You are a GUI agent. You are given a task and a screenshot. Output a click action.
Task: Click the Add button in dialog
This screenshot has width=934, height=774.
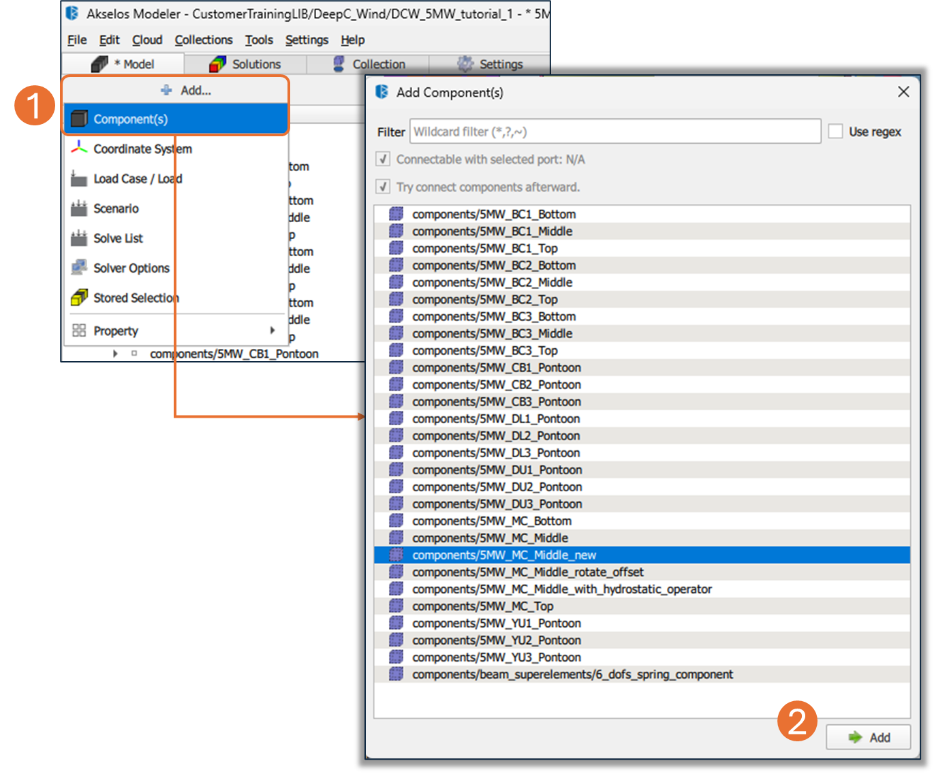pyautogui.click(x=868, y=737)
